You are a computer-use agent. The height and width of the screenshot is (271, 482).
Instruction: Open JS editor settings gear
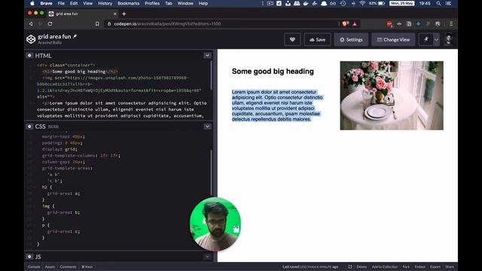click(x=29, y=256)
